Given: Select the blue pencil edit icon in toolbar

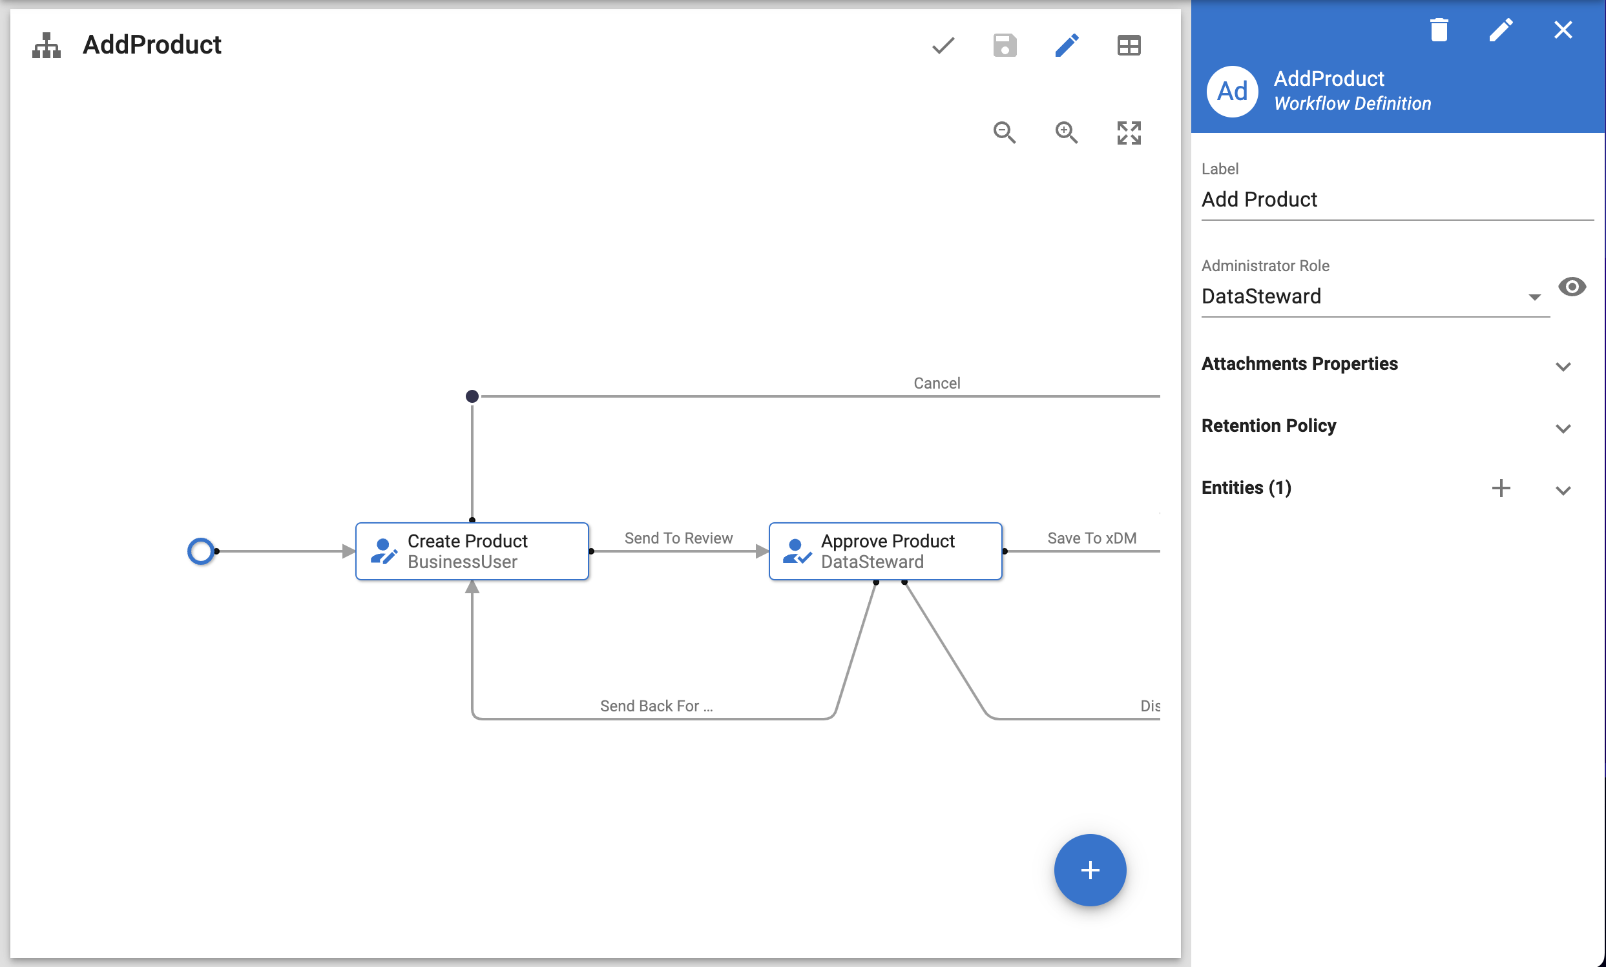Looking at the screenshot, I should 1067,46.
